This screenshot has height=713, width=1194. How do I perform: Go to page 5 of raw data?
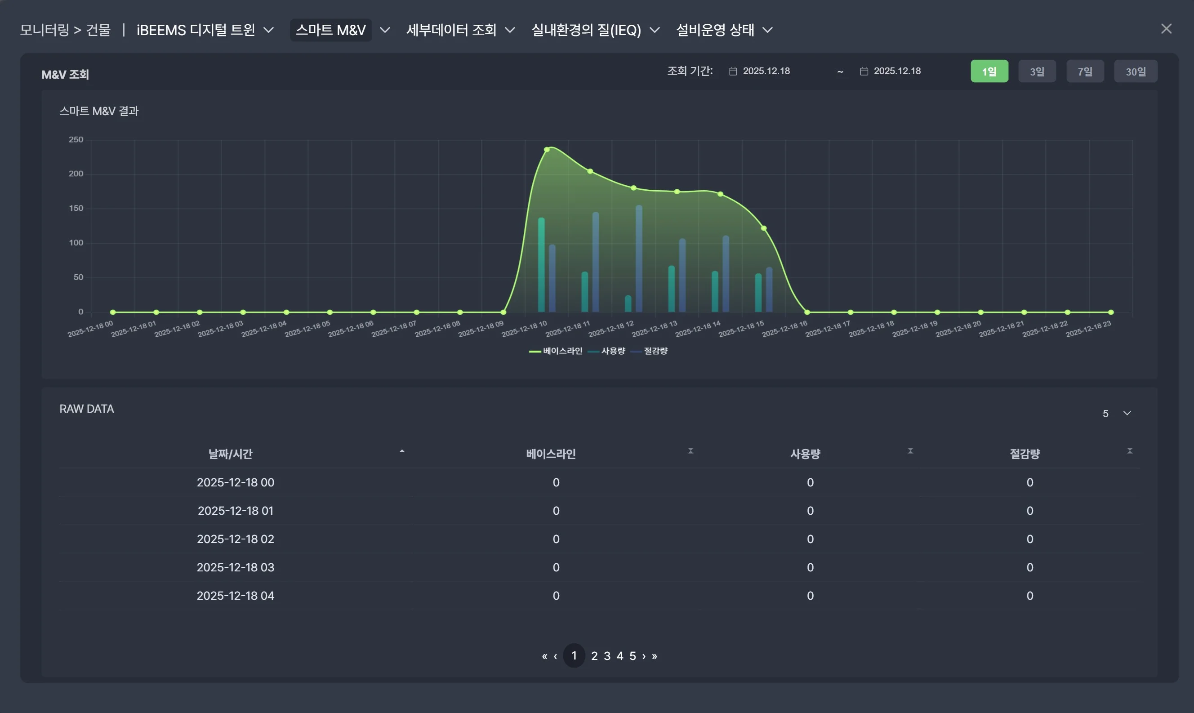pyautogui.click(x=633, y=656)
